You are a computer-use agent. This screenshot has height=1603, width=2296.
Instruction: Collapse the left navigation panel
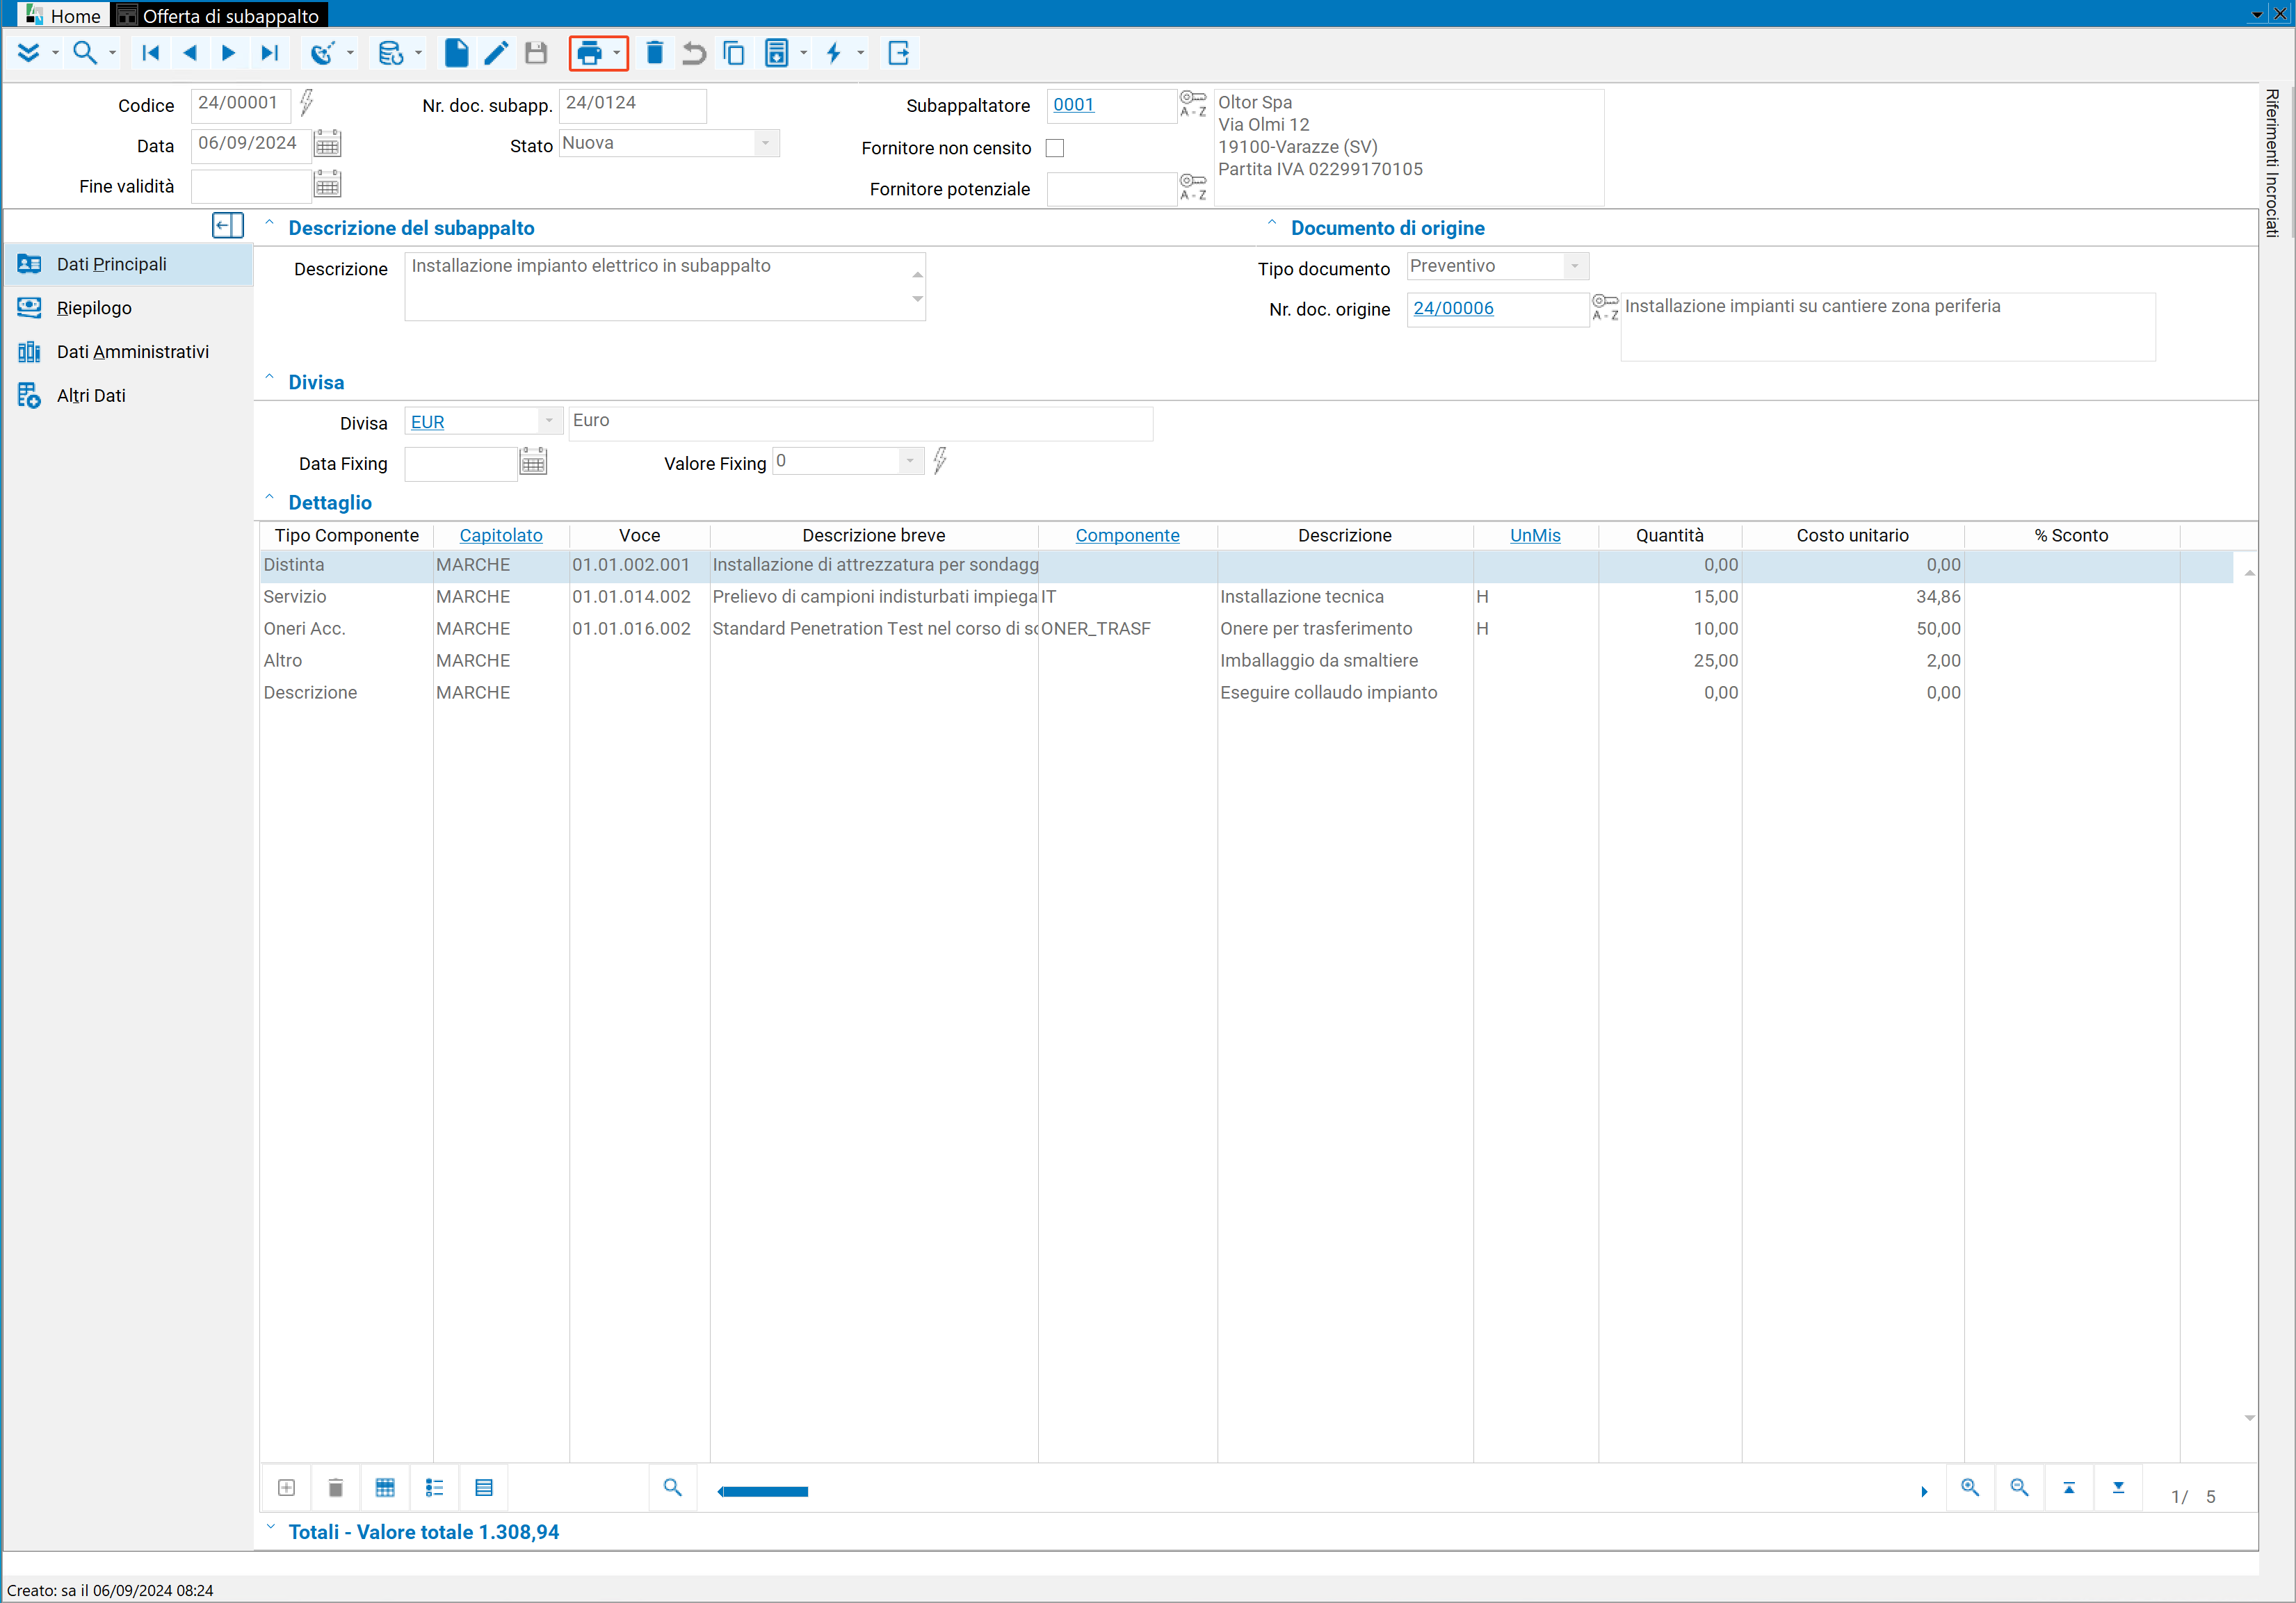coord(228,226)
